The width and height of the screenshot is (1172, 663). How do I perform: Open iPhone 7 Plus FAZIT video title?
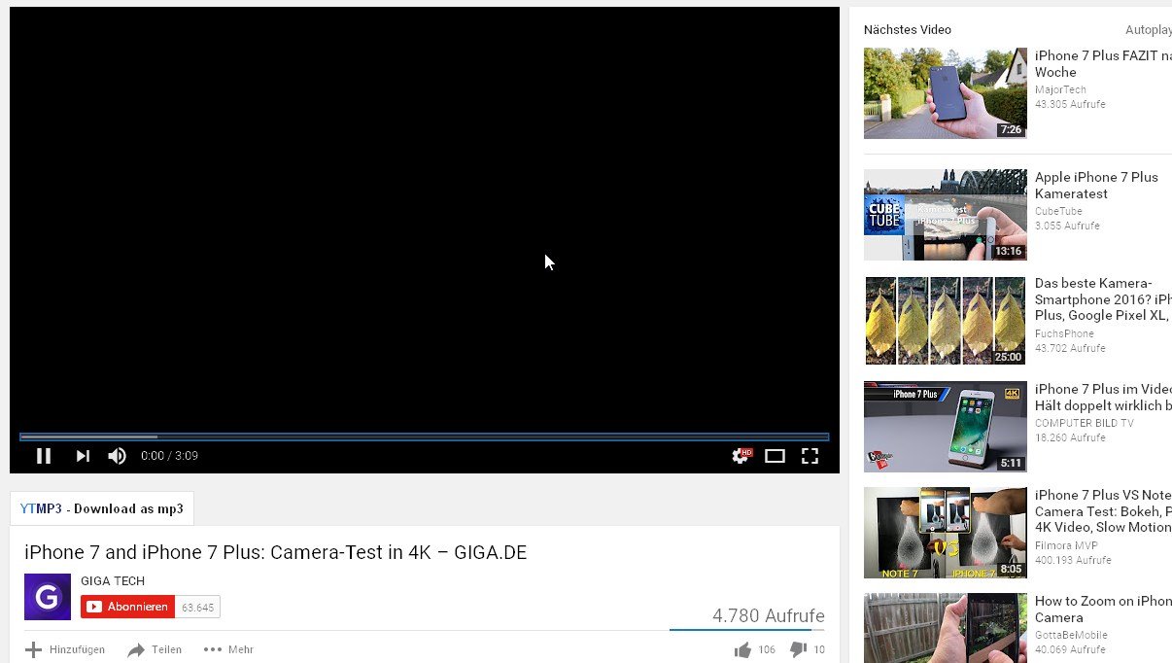tap(1103, 63)
